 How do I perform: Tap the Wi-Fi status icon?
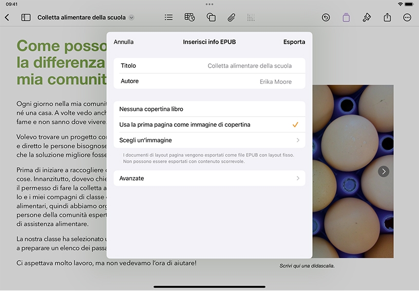400,4
